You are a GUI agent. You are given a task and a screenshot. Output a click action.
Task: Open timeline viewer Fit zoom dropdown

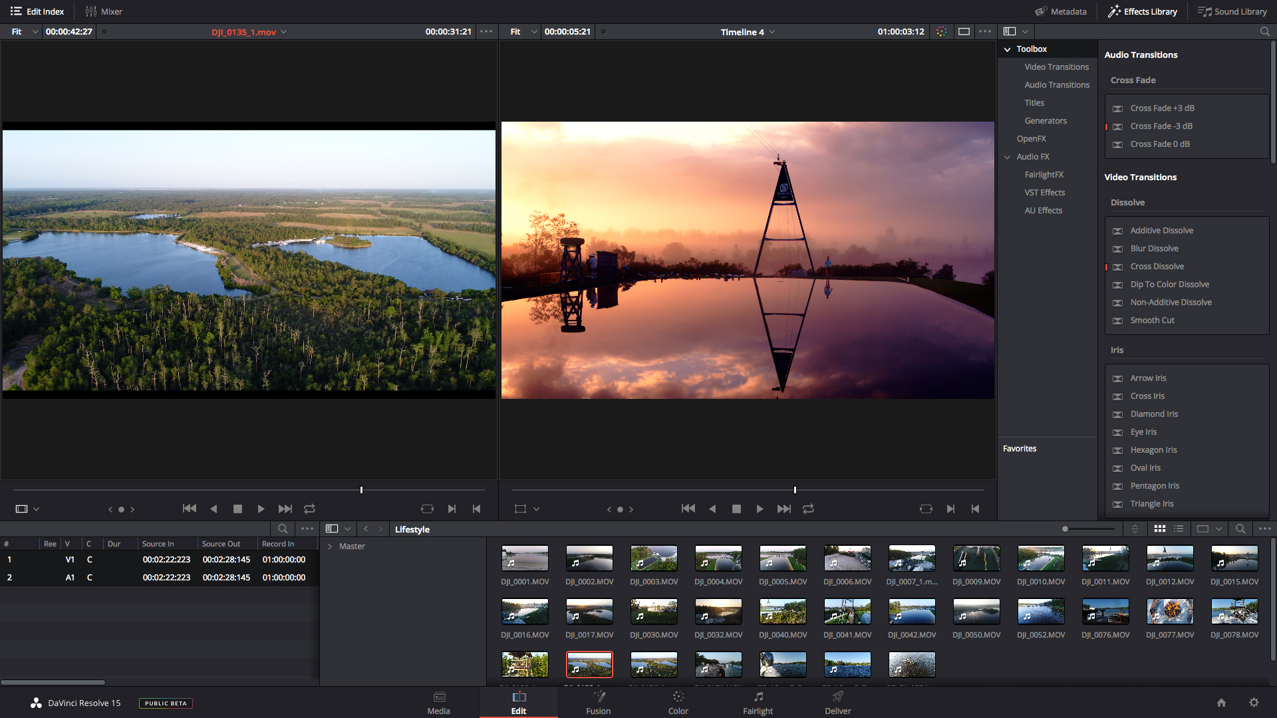click(x=523, y=31)
